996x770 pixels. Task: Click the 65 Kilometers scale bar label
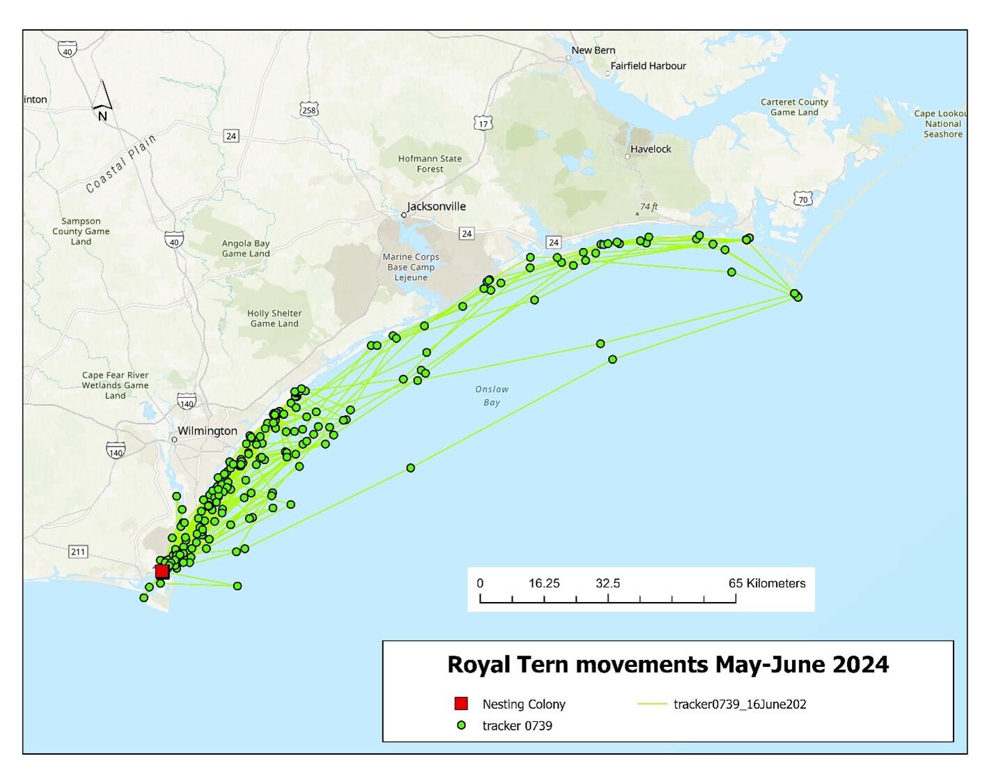click(x=767, y=583)
